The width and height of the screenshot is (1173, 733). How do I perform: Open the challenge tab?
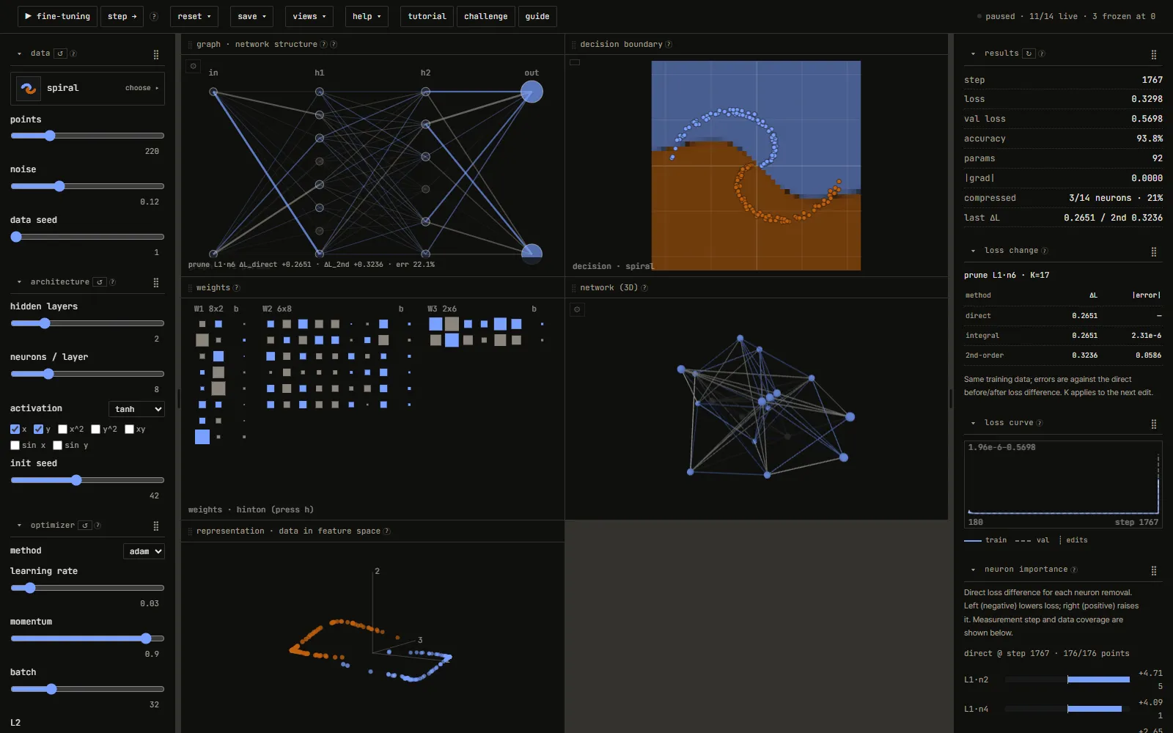485,16
